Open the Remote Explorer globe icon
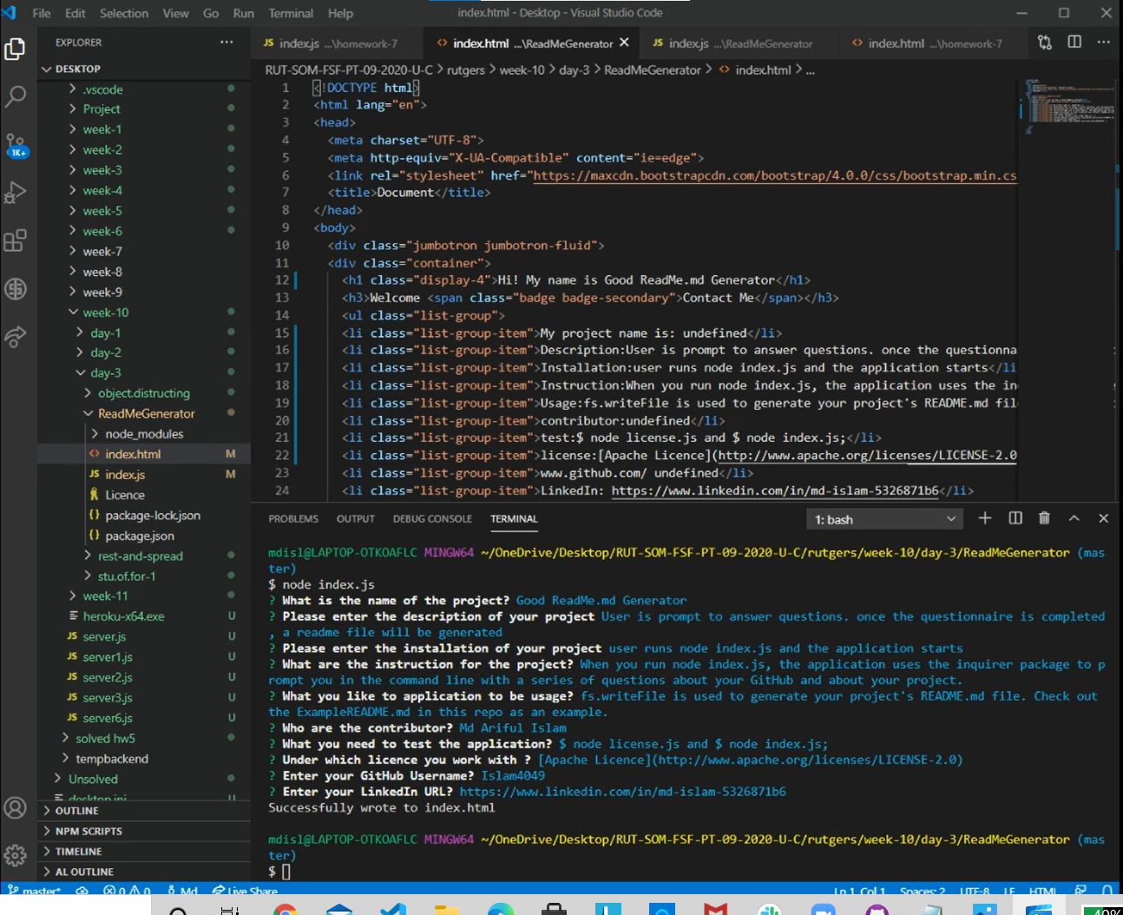The width and height of the screenshot is (1123, 915). point(15,288)
